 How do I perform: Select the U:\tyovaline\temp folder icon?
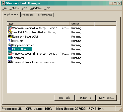pyautogui.click(x=10, y=45)
